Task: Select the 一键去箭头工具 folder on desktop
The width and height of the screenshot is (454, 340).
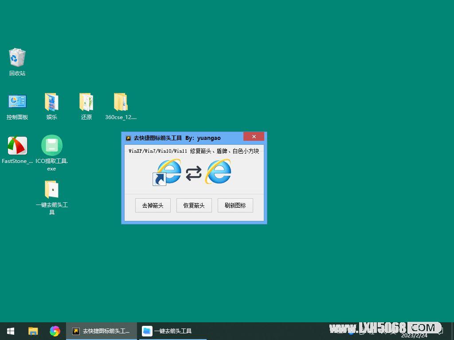Action: pyautogui.click(x=51, y=197)
